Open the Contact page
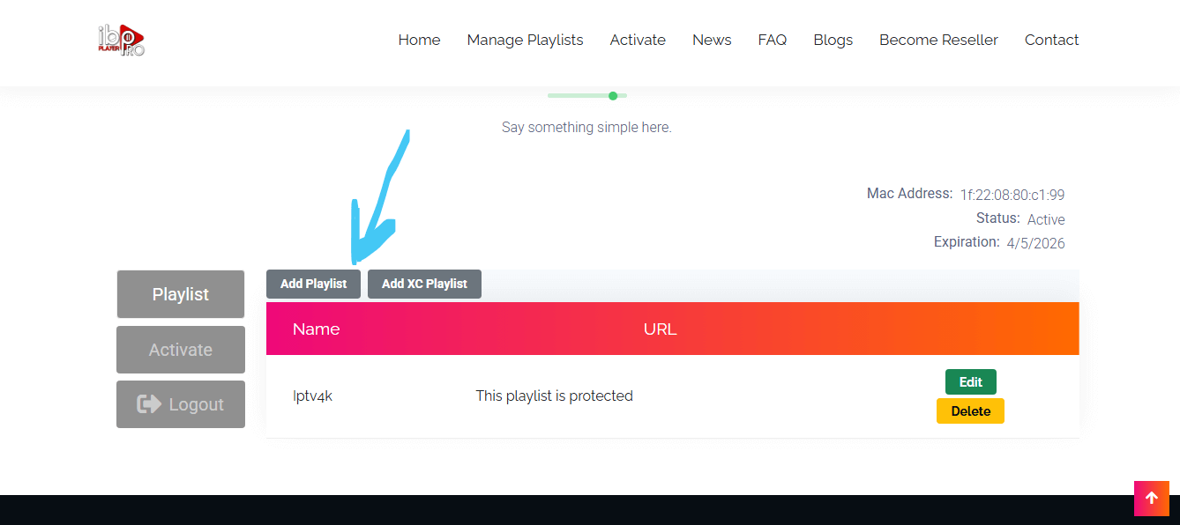 click(x=1051, y=40)
